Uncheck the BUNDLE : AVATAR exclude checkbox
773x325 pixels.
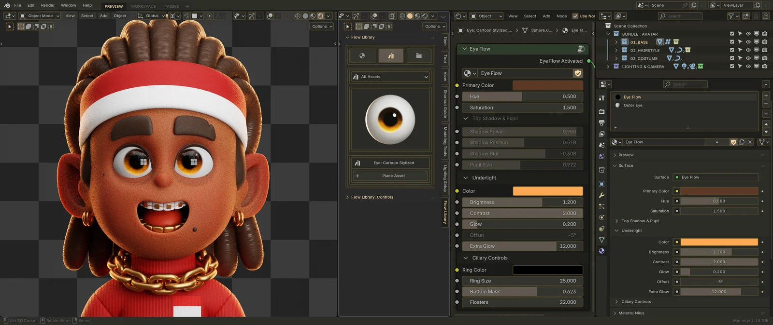pyautogui.click(x=732, y=34)
